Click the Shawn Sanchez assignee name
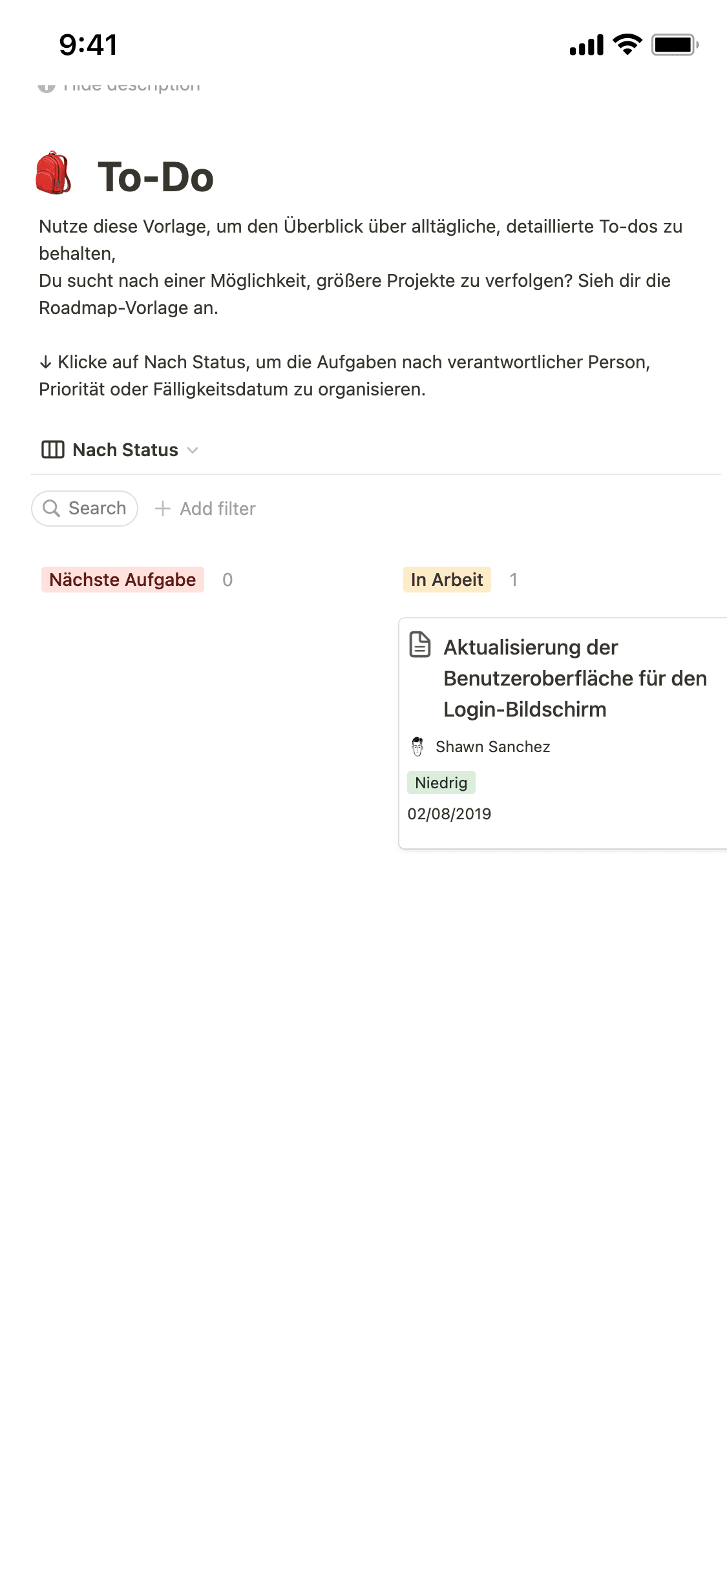Viewport: 727px width, 1574px height. 493,746
